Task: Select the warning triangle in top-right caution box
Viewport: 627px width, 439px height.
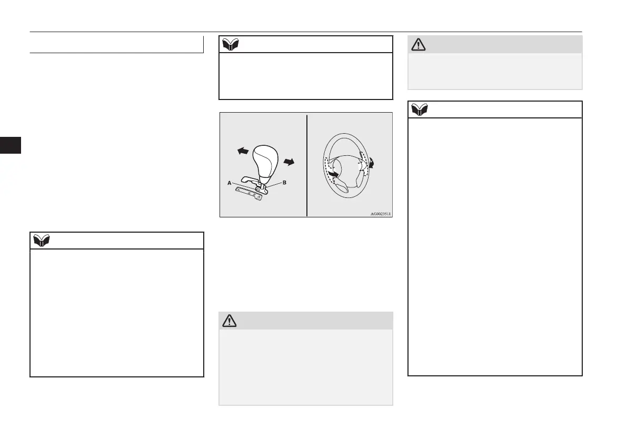Action: pyautogui.click(x=419, y=44)
